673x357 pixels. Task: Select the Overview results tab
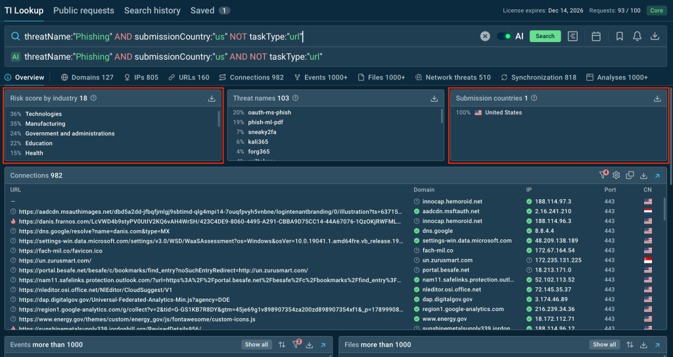click(x=24, y=78)
